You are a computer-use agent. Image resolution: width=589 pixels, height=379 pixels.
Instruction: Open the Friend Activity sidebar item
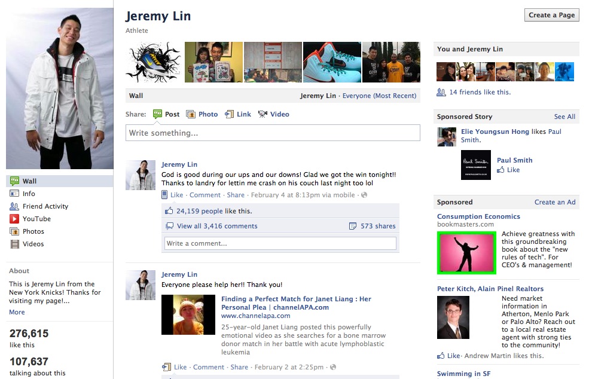[45, 206]
